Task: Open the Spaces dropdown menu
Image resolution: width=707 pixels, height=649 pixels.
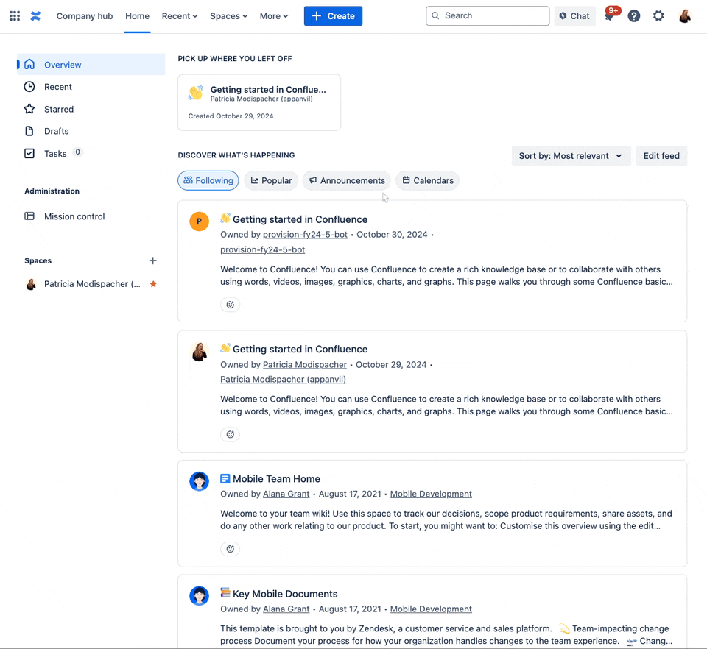Action: 228,15
